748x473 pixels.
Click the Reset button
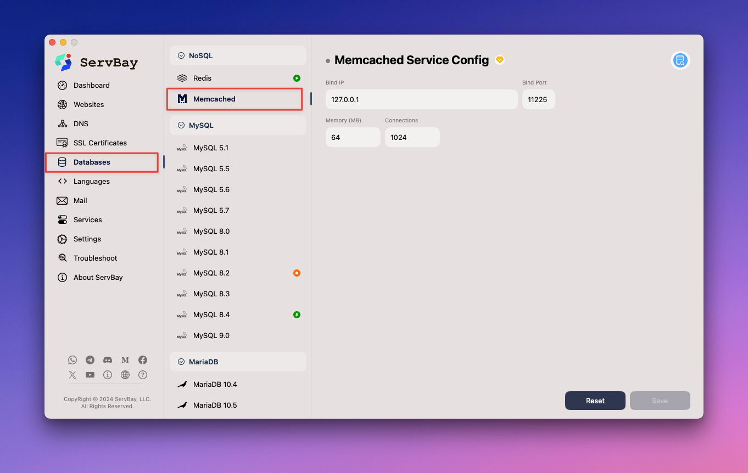595,401
